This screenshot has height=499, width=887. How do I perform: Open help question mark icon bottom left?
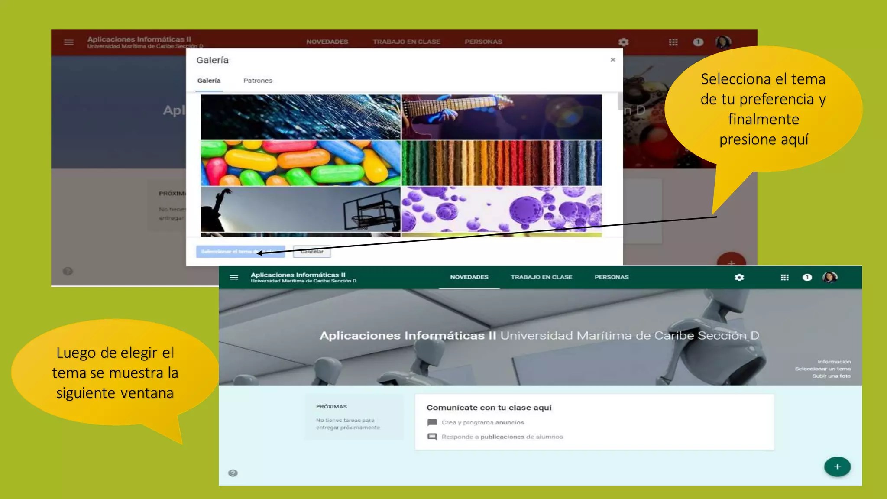pos(233,473)
